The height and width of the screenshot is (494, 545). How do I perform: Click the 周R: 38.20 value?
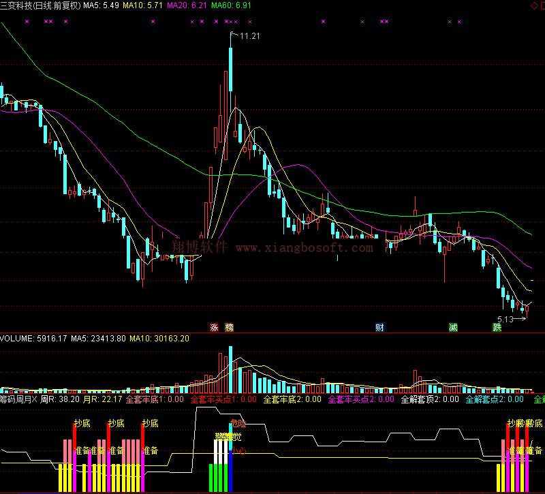(60, 399)
